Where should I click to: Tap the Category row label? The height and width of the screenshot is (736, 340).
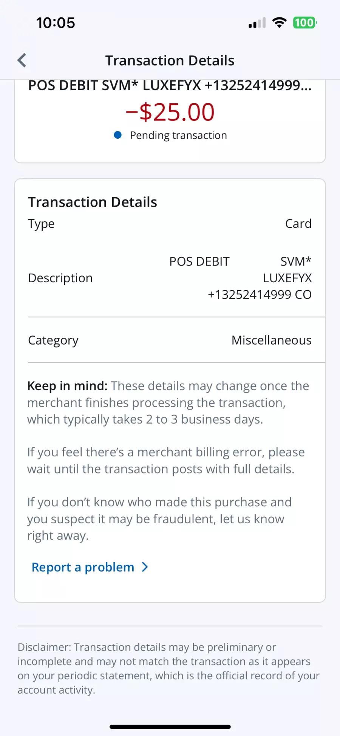coord(53,340)
